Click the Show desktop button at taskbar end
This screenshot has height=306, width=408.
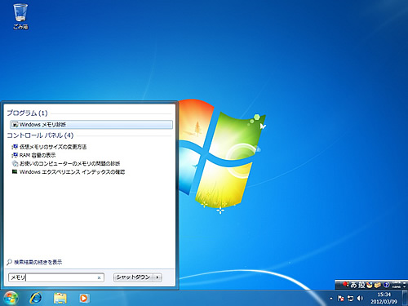(405, 298)
